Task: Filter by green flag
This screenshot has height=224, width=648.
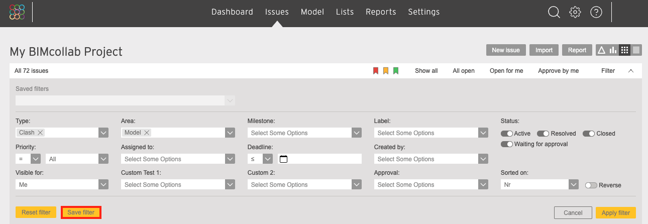Action: 396,71
